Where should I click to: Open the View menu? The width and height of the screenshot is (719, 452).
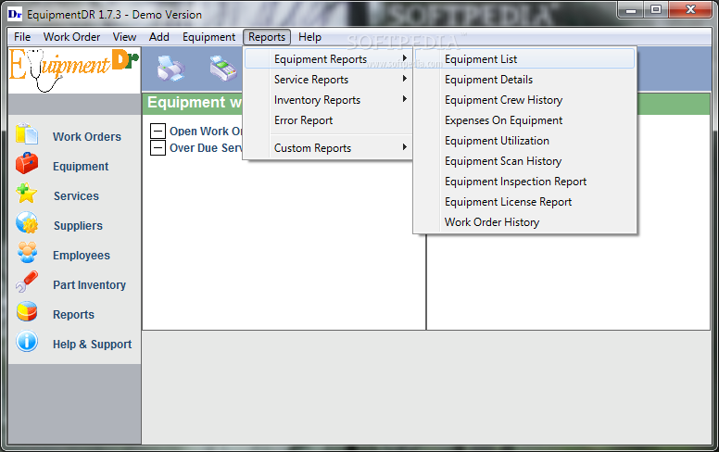point(124,37)
